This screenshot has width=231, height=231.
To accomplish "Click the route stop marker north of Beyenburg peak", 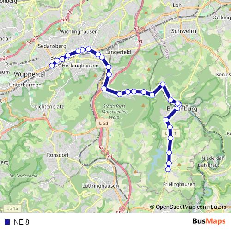I will [x=163, y=84].
